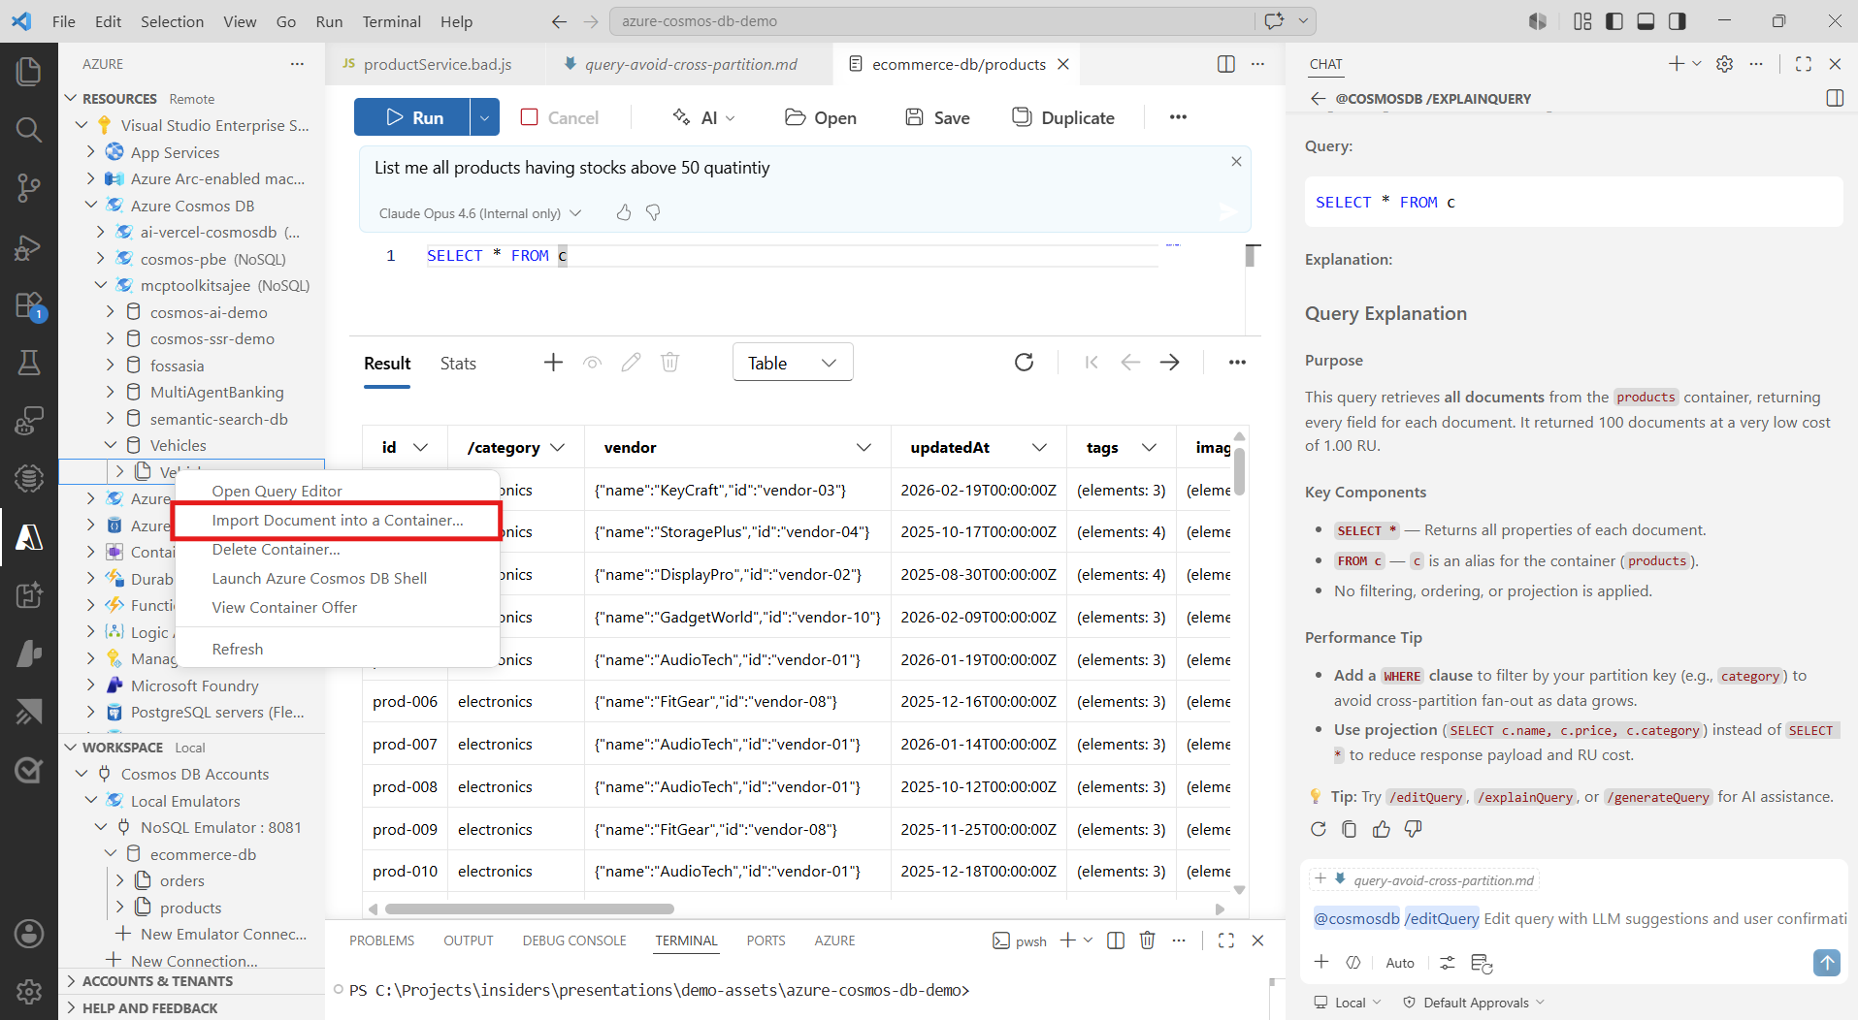1858x1020 pixels.
Task: Click the horizontal scrollbar of results table
Action: [x=530, y=909]
